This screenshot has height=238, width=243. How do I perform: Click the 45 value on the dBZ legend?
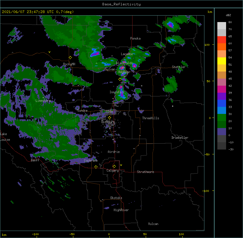click(x=230, y=79)
